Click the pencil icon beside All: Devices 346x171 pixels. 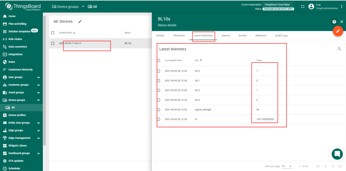pos(80,22)
